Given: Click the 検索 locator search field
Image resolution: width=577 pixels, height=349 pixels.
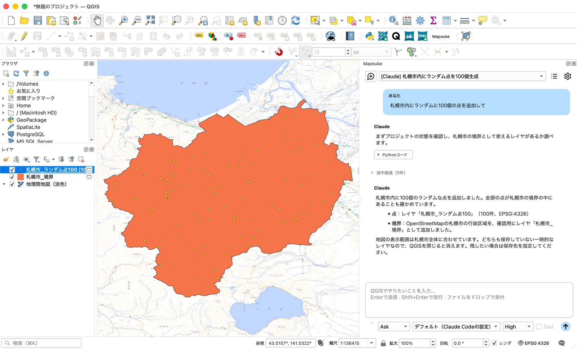Looking at the screenshot, I should pos(41,343).
